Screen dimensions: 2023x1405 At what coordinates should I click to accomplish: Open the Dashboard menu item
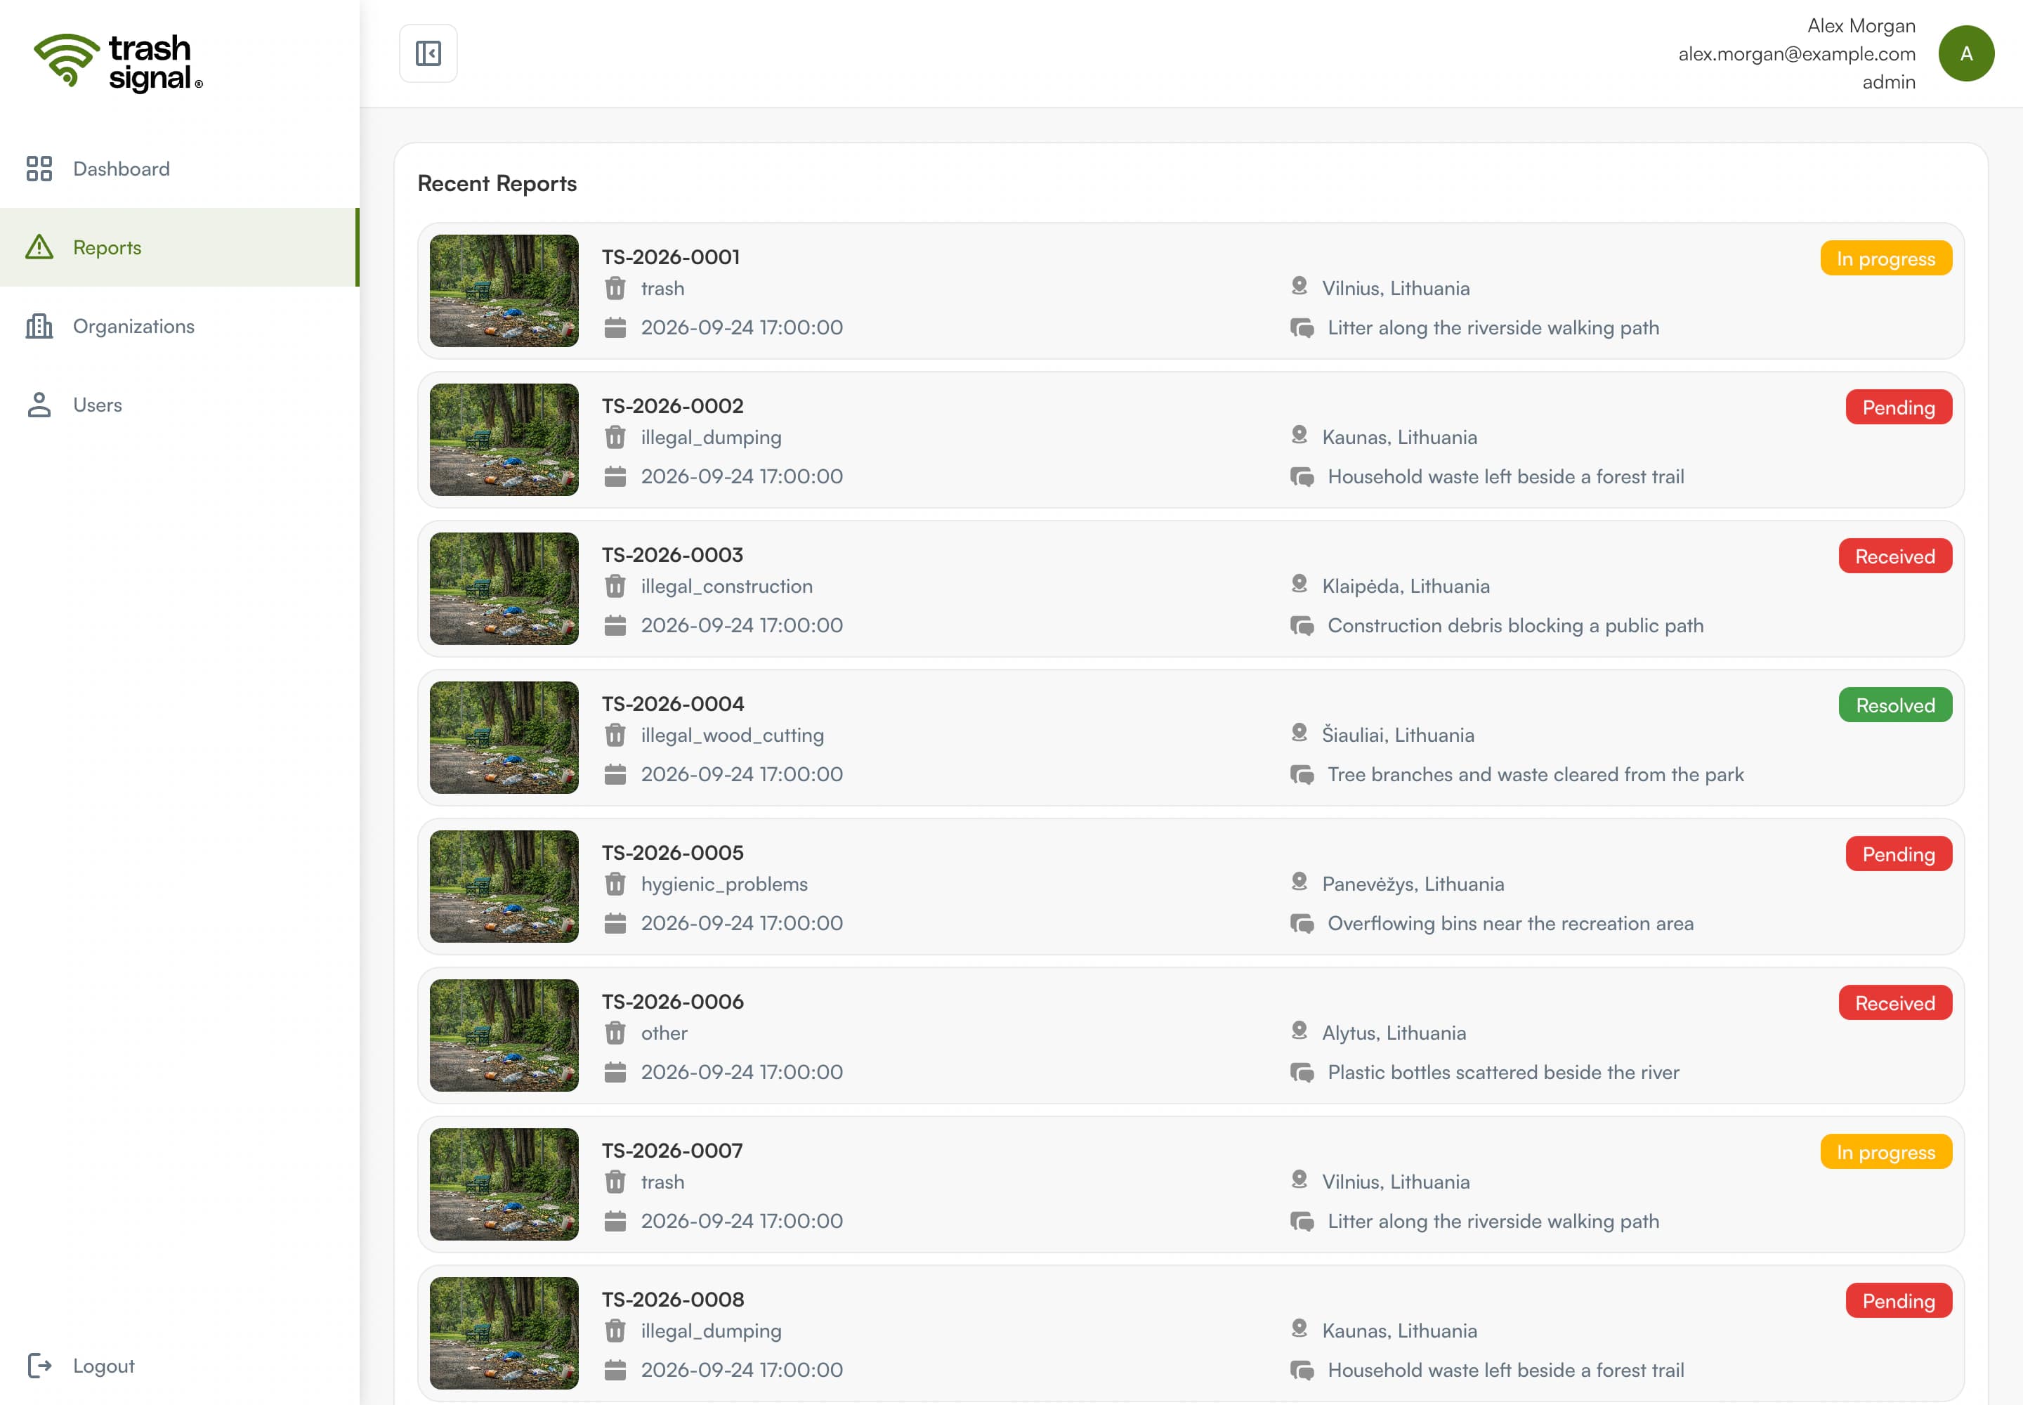[x=180, y=169]
